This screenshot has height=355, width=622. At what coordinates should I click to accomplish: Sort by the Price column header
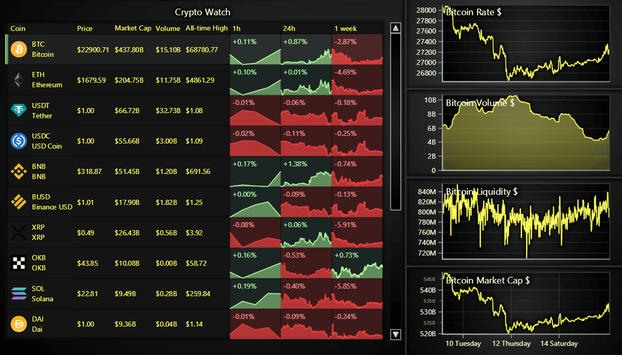[x=85, y=28]
